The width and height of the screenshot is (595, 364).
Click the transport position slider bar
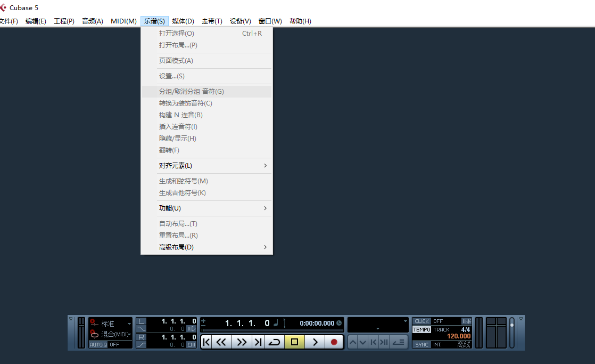[x=272, y=330]
